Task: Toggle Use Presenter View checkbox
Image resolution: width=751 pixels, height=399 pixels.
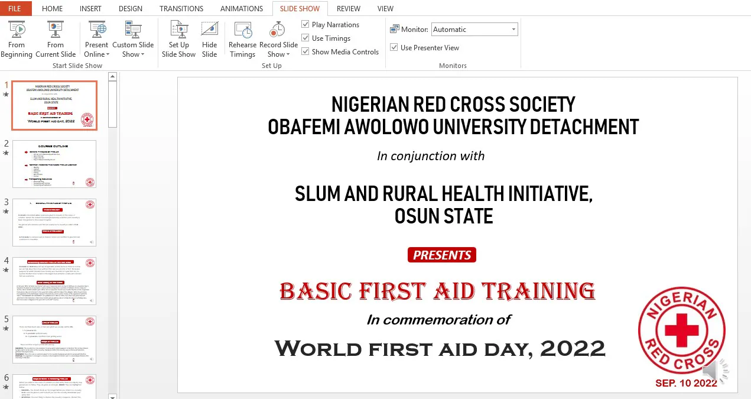Action: pos(394,47)
